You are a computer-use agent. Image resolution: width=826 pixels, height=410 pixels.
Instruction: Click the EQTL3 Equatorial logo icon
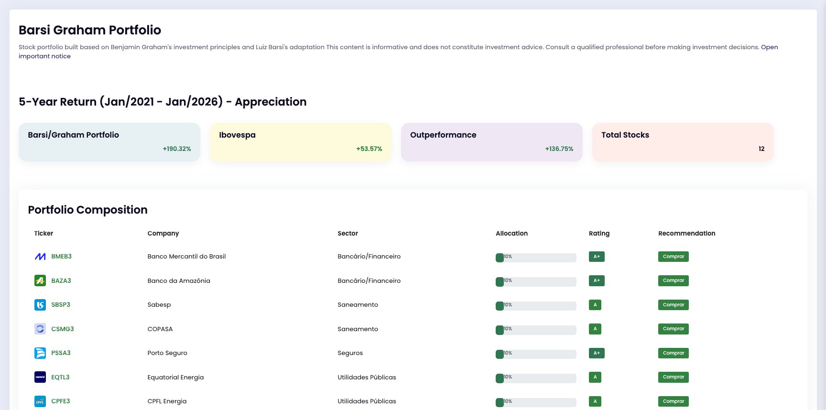40,377
